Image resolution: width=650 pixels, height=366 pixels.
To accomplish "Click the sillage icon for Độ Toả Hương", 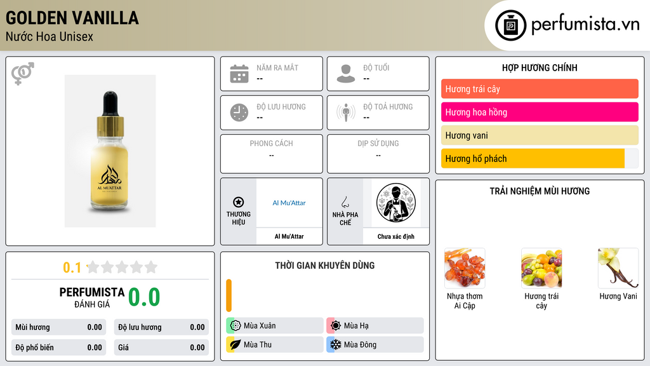I will point(346,112).
